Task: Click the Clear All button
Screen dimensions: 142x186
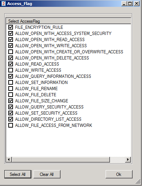Action: coord(47,174)
